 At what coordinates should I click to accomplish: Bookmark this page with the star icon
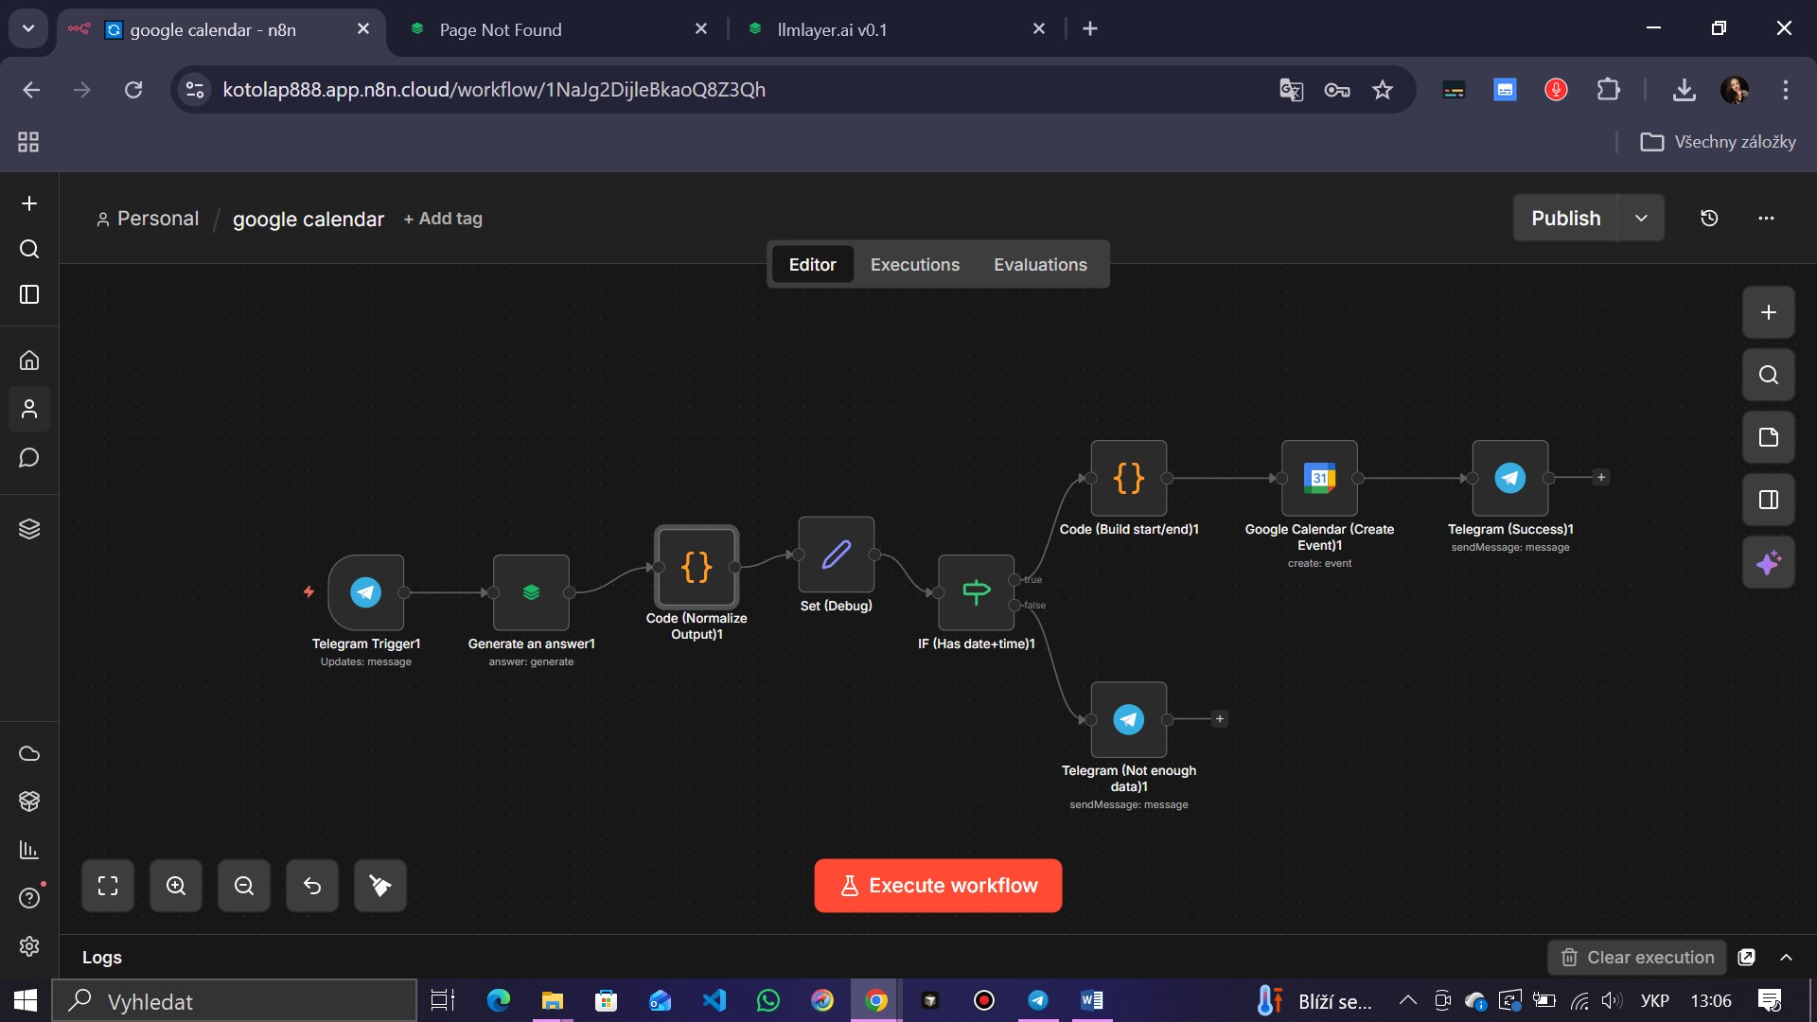coord(1383,90)
